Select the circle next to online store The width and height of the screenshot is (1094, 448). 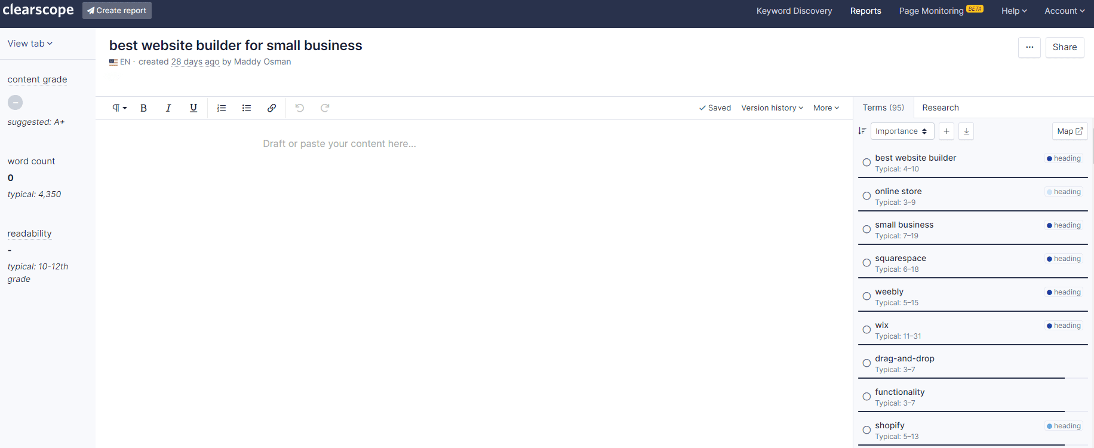pos(866,196)
